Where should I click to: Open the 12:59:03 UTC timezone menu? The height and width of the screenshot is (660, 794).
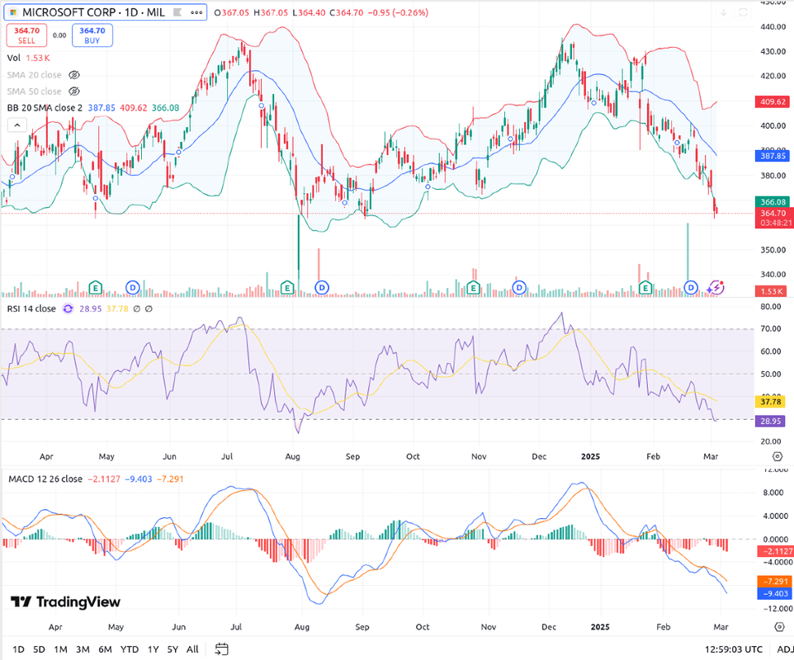[x=733, y=649]
